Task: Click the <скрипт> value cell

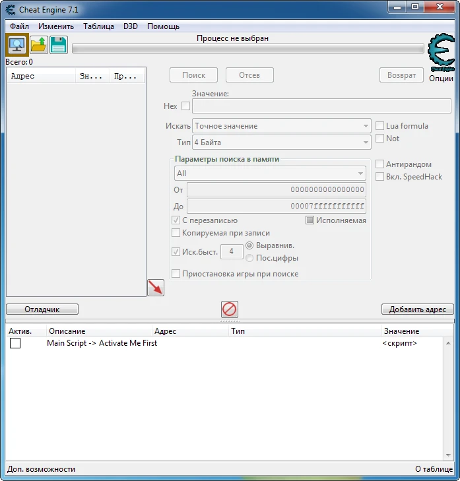Action: (399, 343)
